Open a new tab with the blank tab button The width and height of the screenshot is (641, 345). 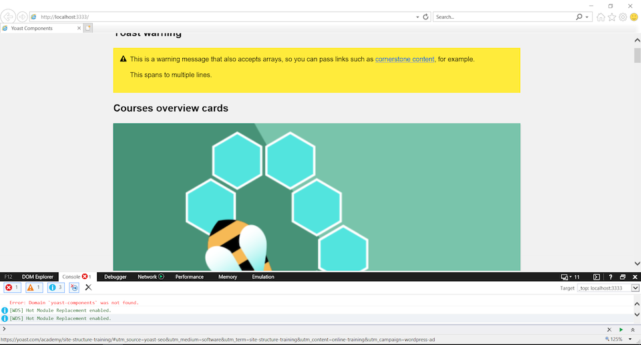point(88,28)
